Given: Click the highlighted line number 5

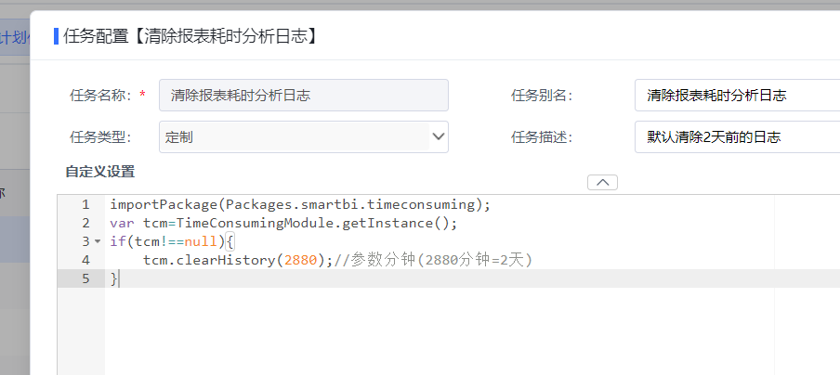Looking at the screenshot, I should (85, 278).
